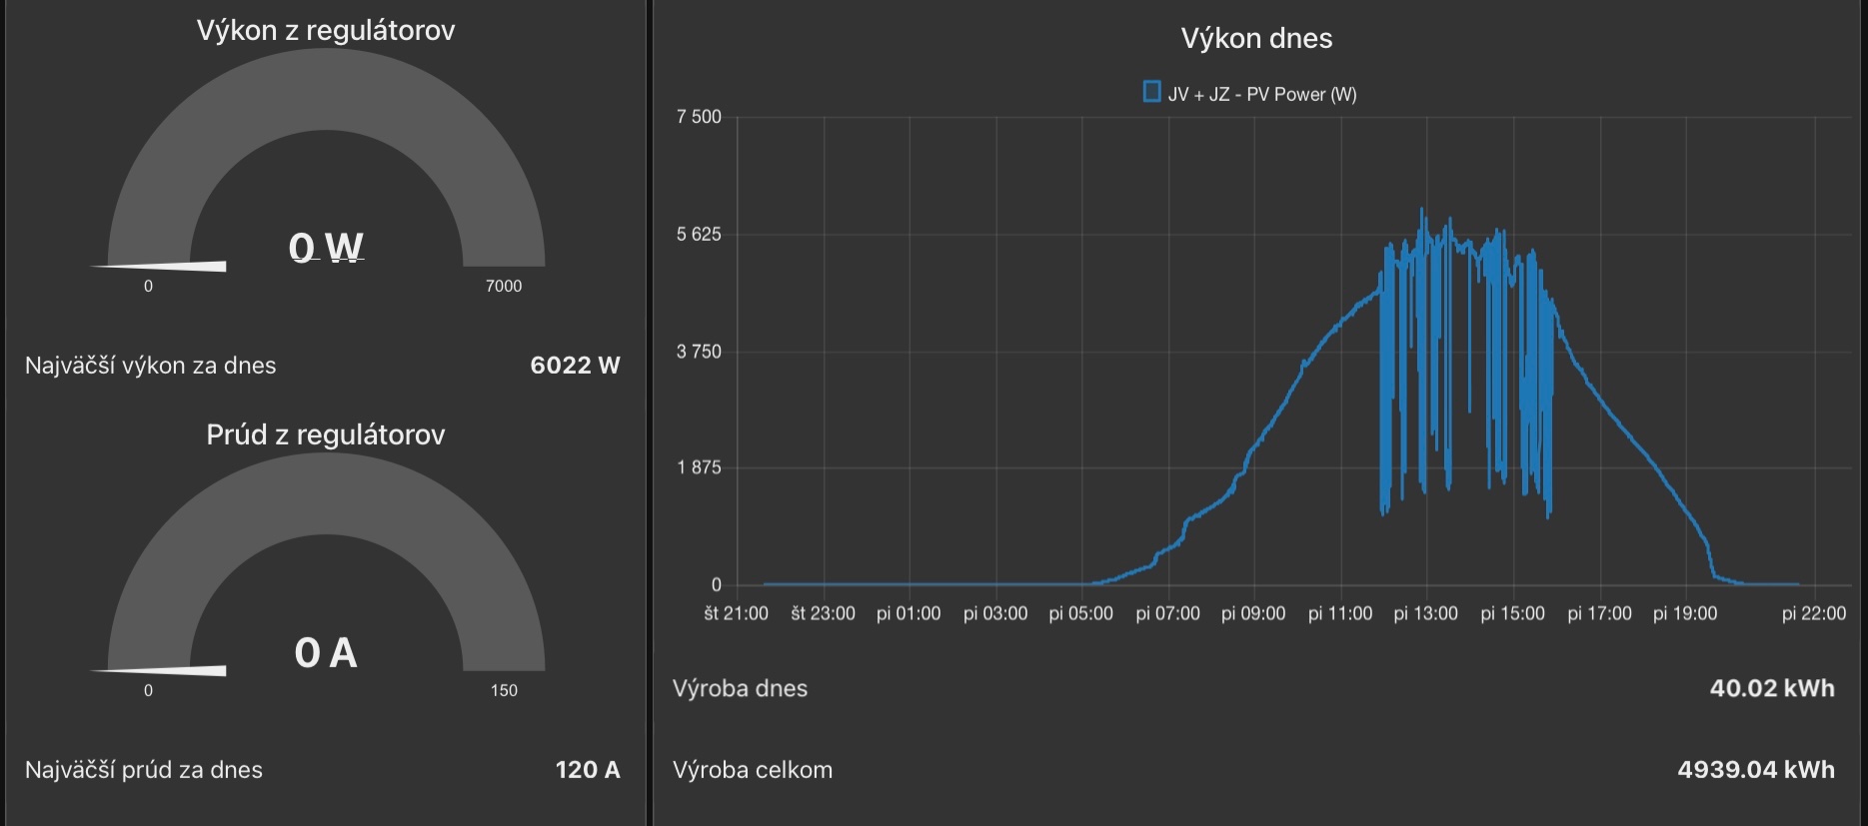Viewport: 1868px width, 826px height.
Task: Click the Výkon dnes chart title
Action: click(1256, 39)
